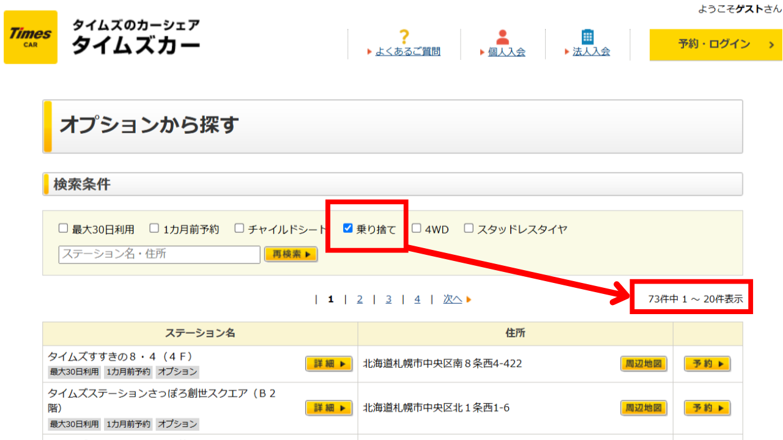Click 1カ月前予約 tag under タイムズすすきの8・4
The width and height of the screenshot is (783, 440).
pyautogui.click(x=128, y=372)
